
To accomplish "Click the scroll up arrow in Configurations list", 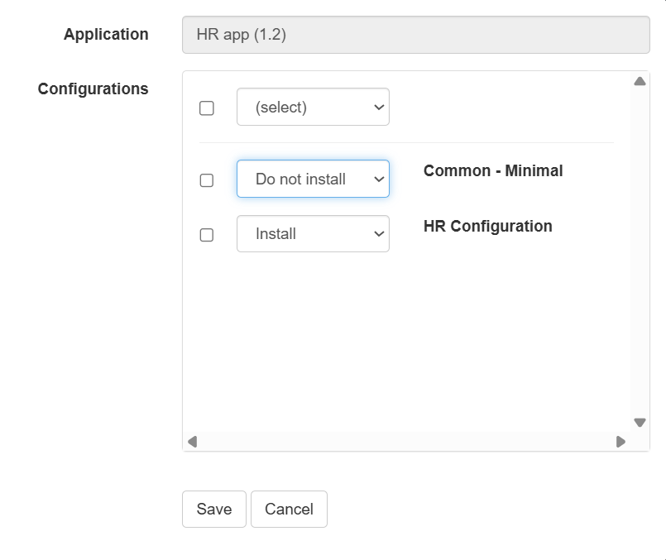I will [639, 81].
